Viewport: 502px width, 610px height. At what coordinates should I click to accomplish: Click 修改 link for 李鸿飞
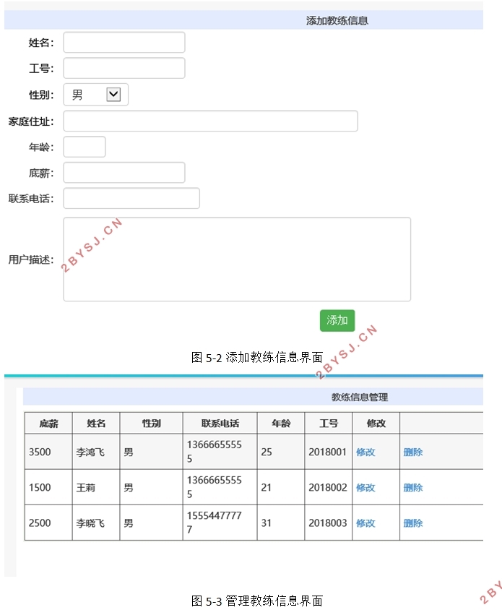(365, 452)
